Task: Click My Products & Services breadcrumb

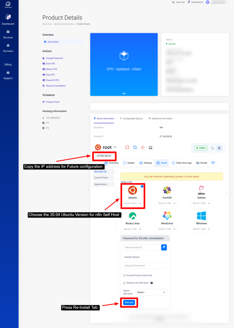Action: coord(64,24)
